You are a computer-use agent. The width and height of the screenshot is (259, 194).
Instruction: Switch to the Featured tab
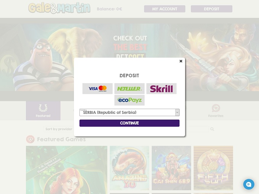(x=43, y=110)
